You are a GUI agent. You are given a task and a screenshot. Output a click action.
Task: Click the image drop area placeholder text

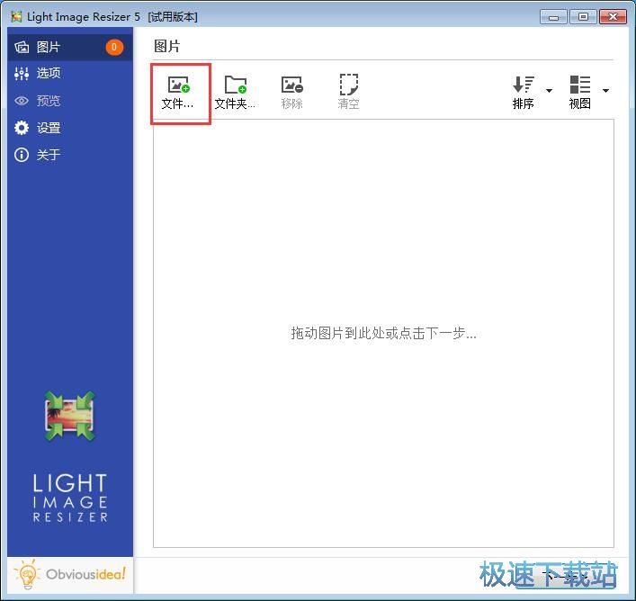pos(383,334)
